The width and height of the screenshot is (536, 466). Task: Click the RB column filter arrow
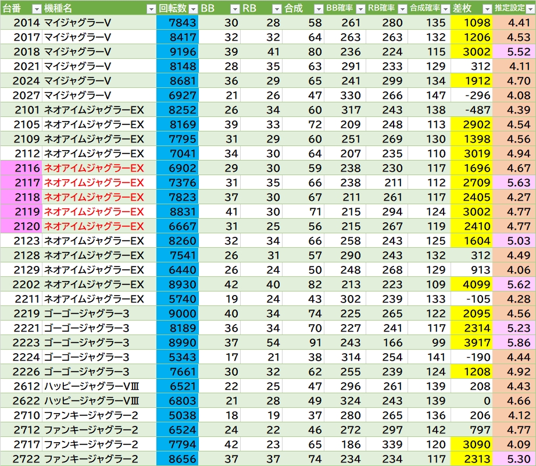pos(276,9)
